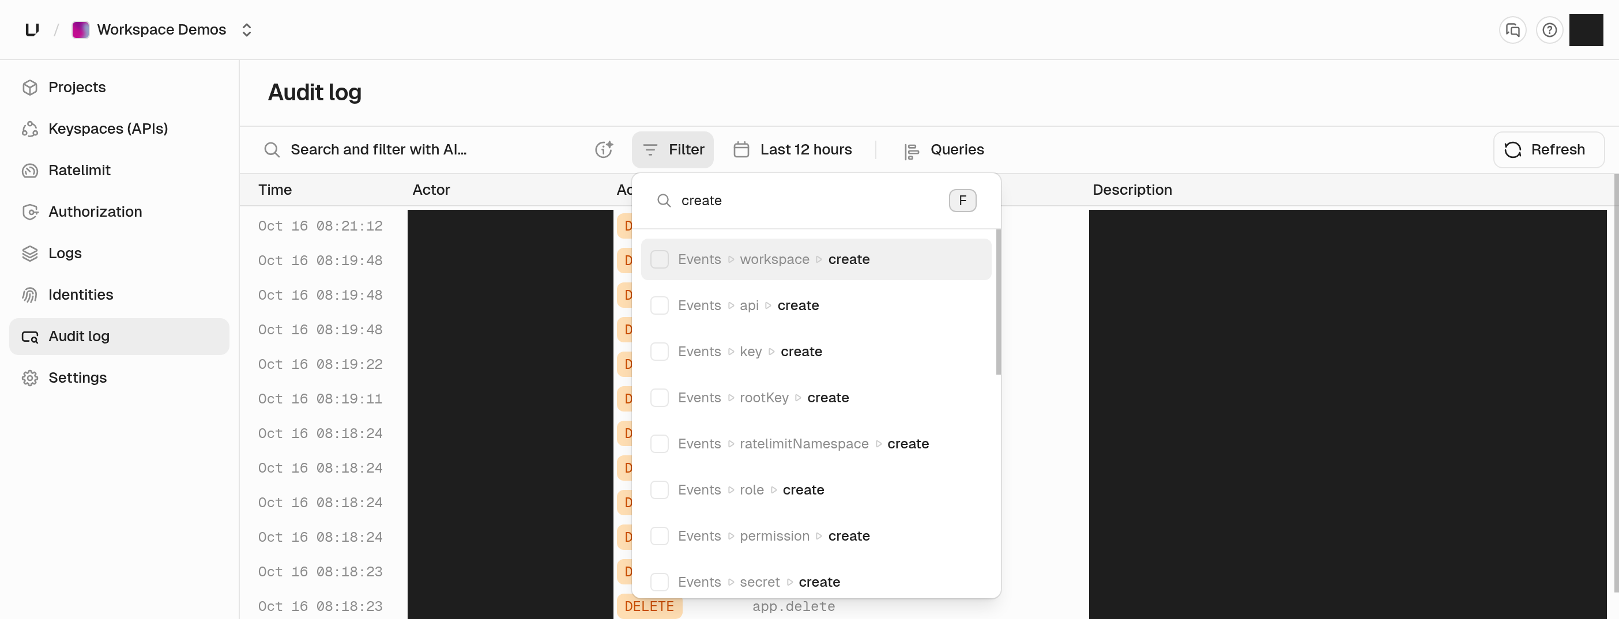
Task: Click the filter search magnifier icon
Action: point(664,201)
